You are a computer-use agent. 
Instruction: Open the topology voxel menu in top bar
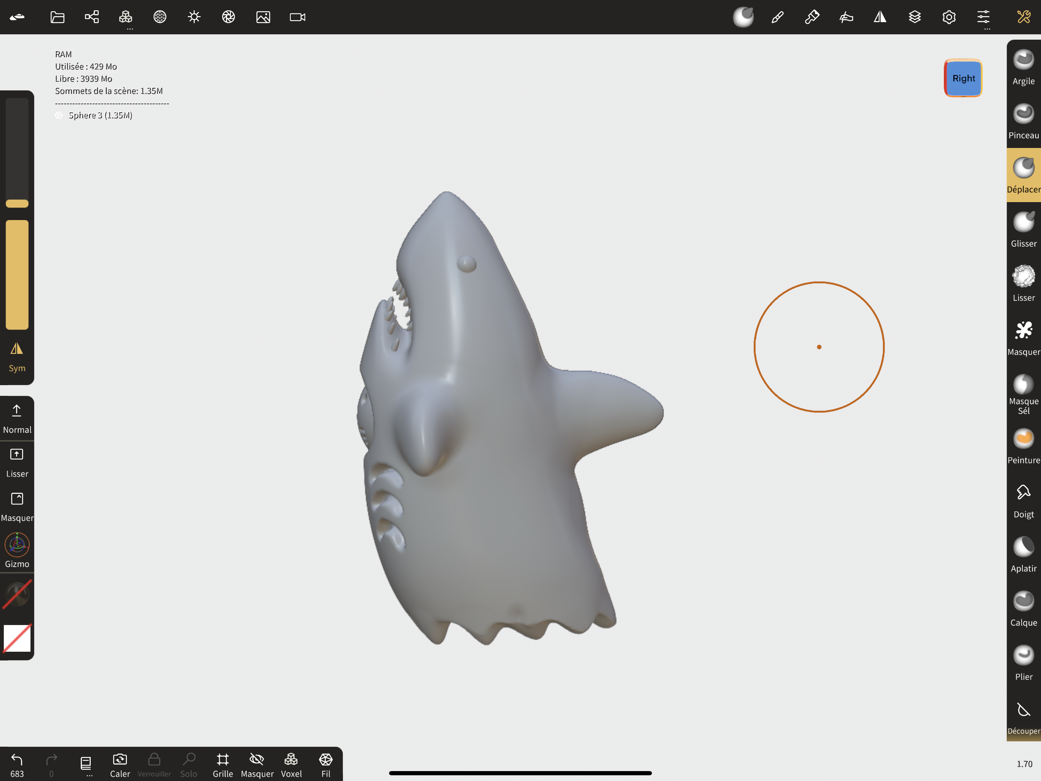(x=126, y=17)
